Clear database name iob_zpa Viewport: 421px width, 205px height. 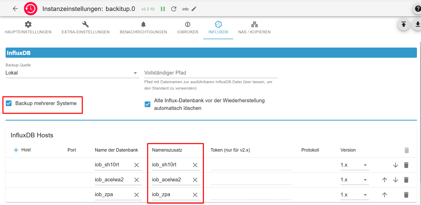[x=137, y=195]
